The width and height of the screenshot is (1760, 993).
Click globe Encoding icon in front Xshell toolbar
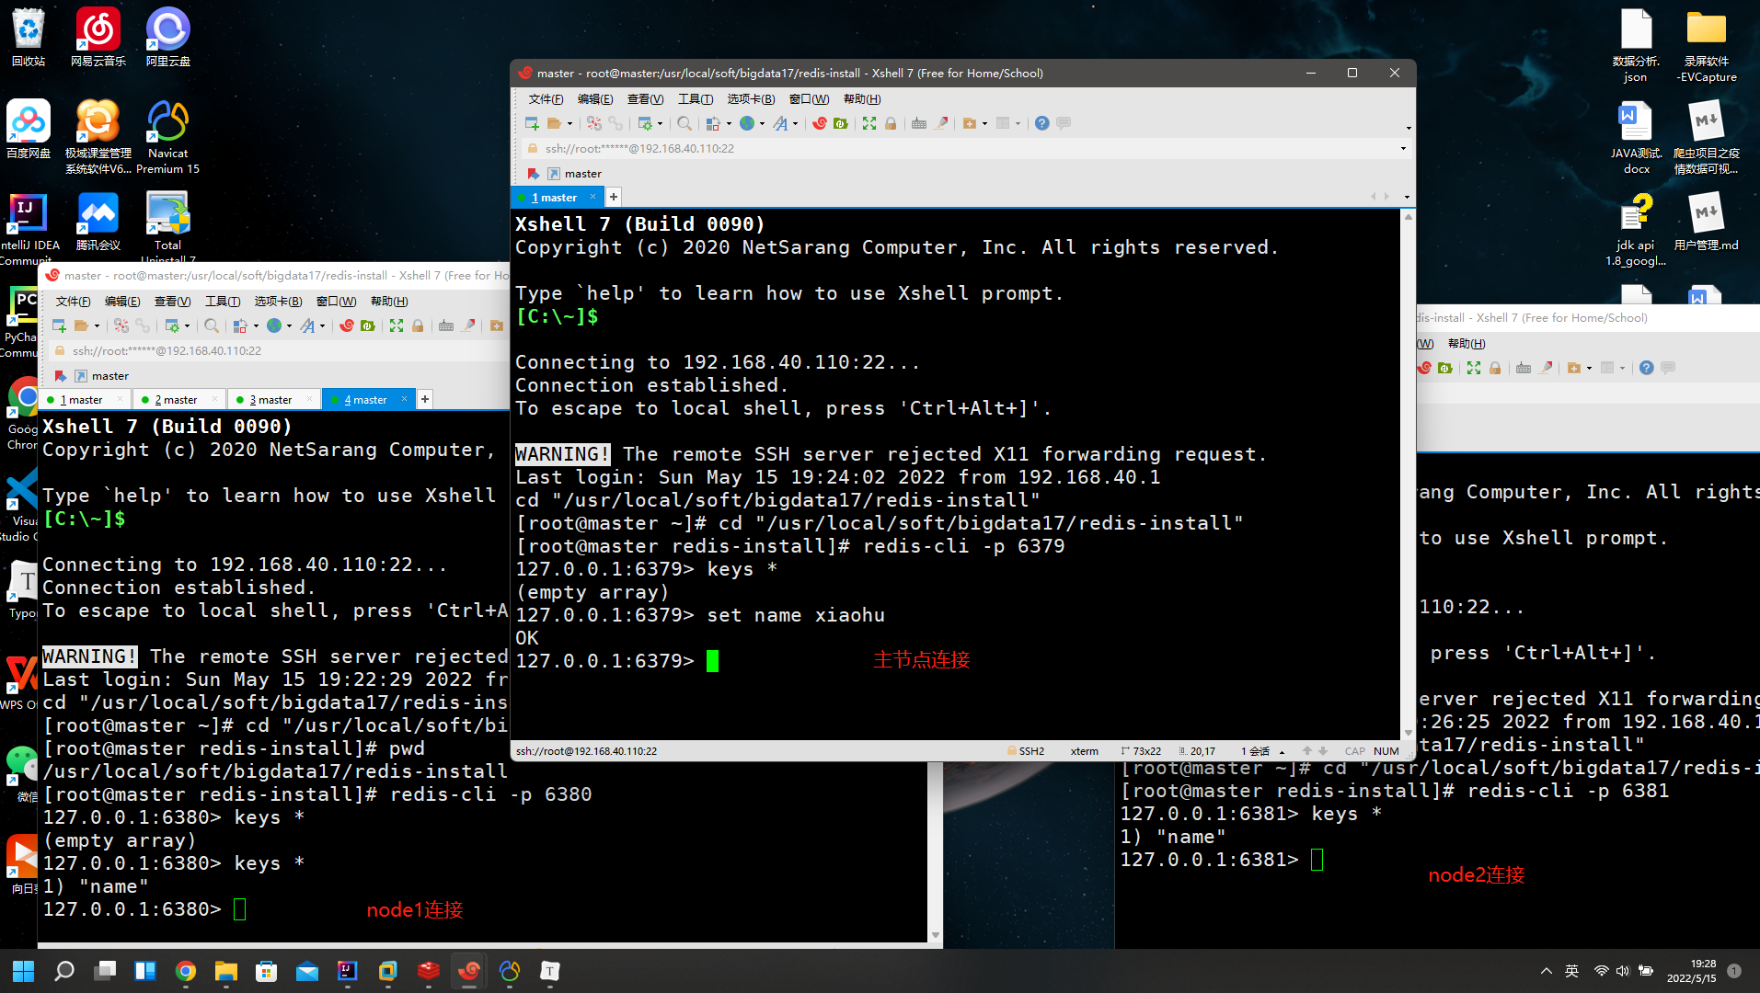[x=747, y=123]
